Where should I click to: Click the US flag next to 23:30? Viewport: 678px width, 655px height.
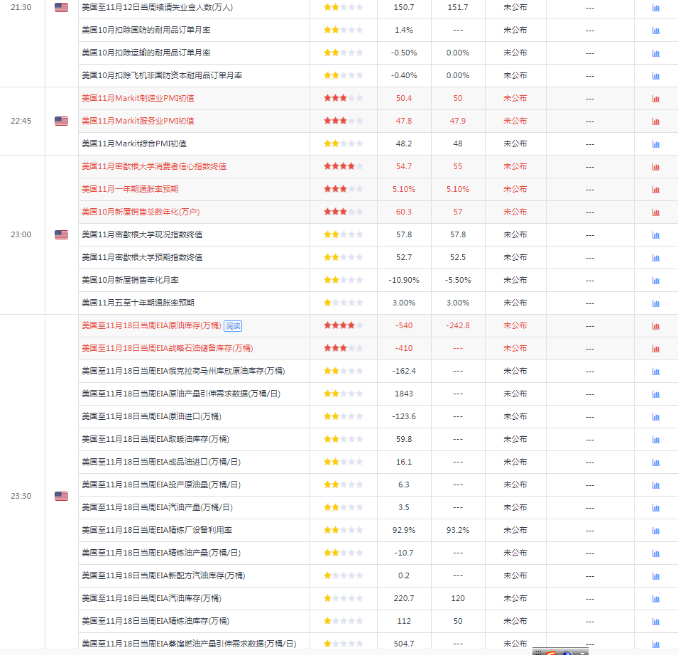click(61, 496)
